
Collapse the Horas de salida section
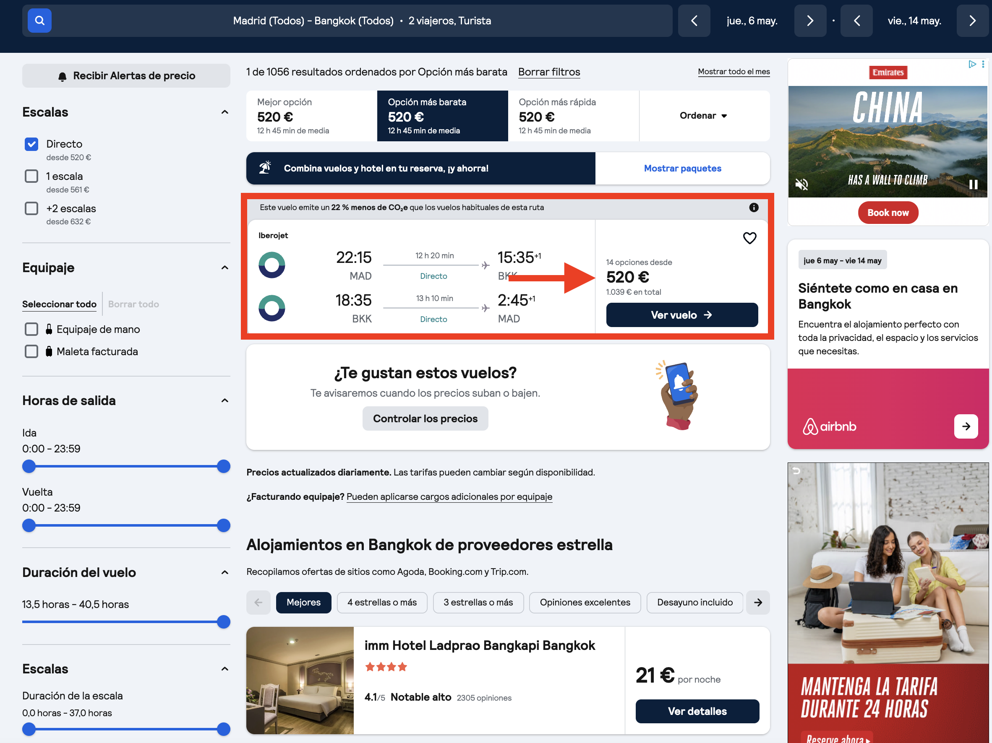225,400
